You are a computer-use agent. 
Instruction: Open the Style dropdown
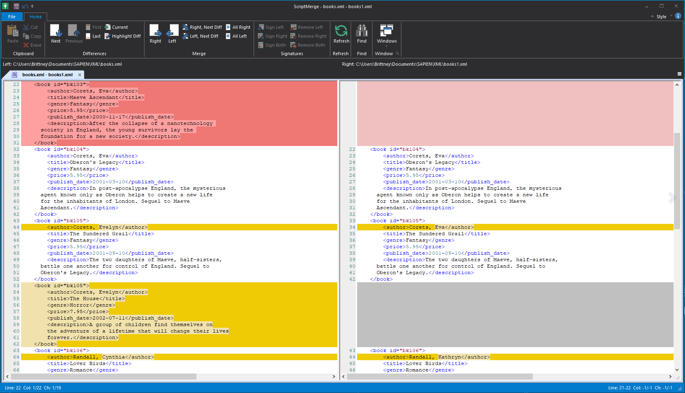pos(664,17)
